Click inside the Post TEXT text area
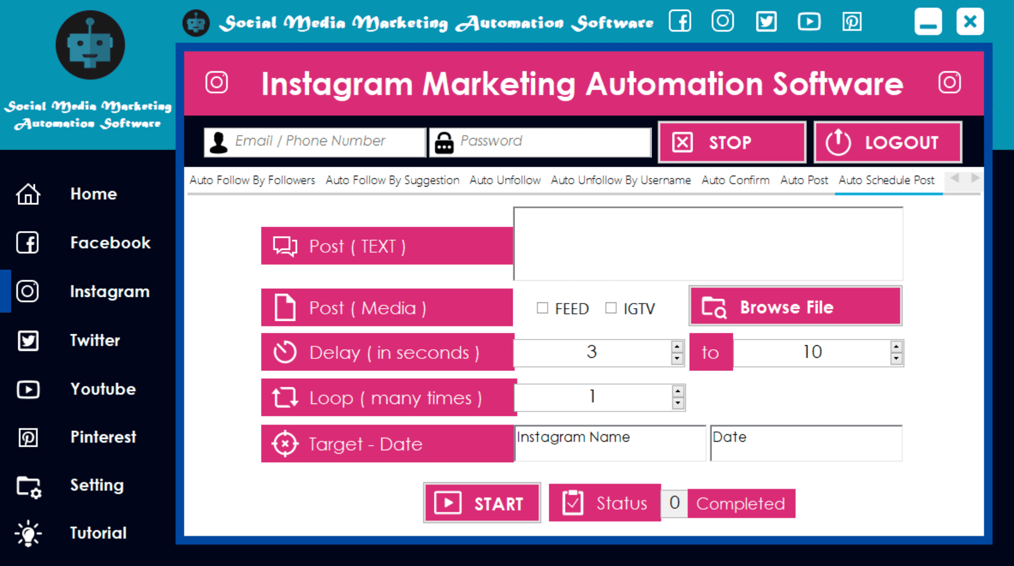Image resolution: width=1014 pixels, height=566 pixels. pos(708,244)
